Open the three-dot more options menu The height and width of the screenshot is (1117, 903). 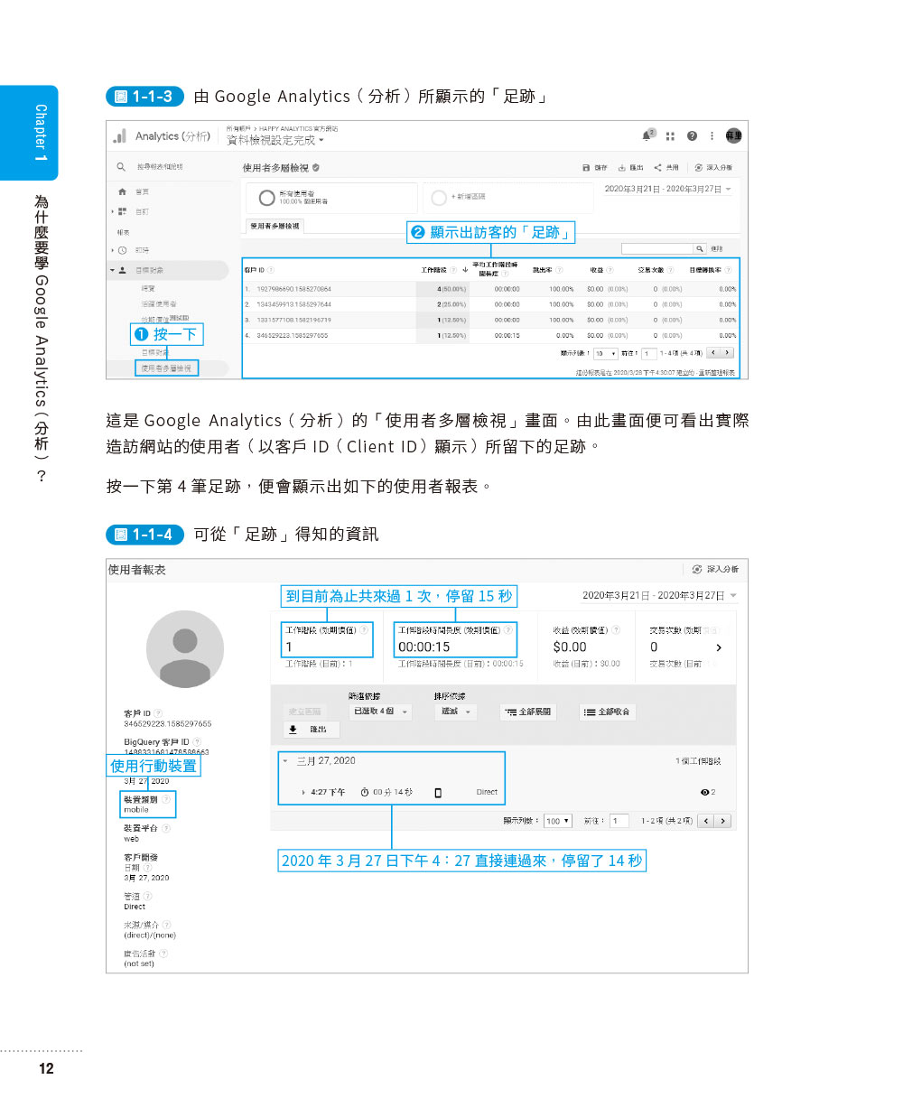[x=712, y=136]
